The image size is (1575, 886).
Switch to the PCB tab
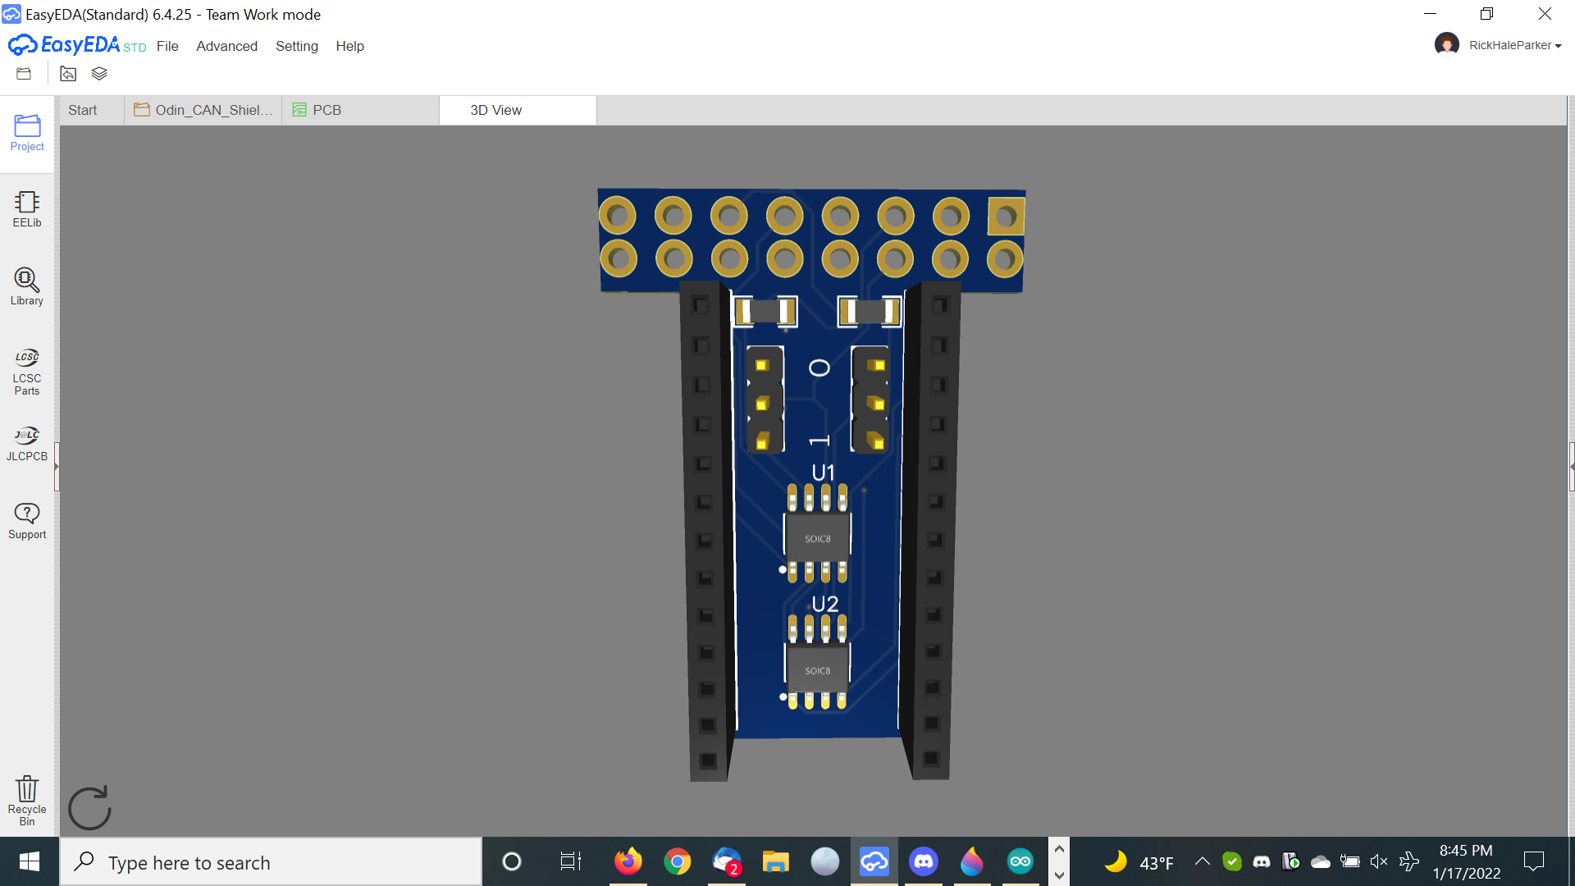pyautogui.click(x=326, y=110)
